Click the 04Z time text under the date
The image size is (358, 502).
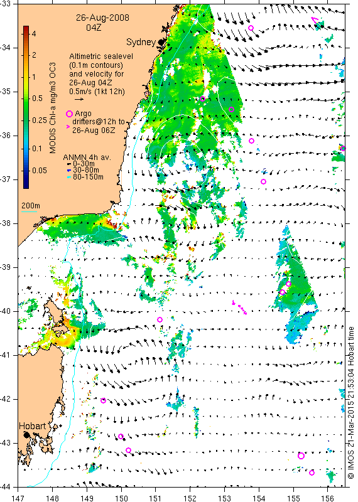pyautogui.click(x=94, y=28)
